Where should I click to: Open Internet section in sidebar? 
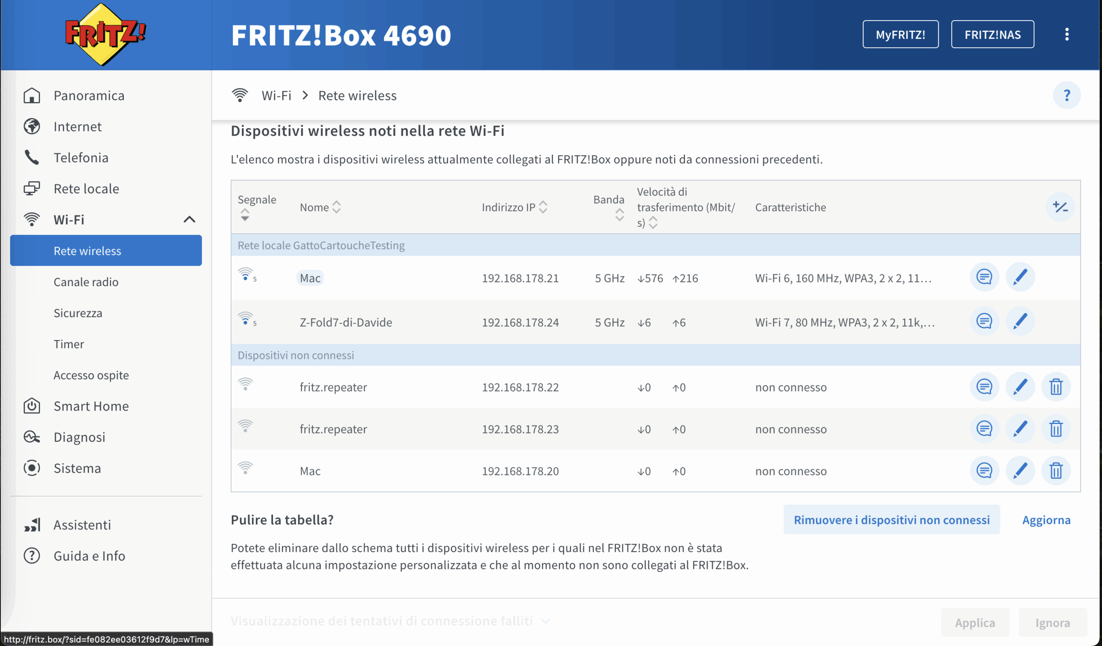pos(106,126)
